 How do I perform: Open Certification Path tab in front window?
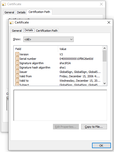tap(47, 31)
